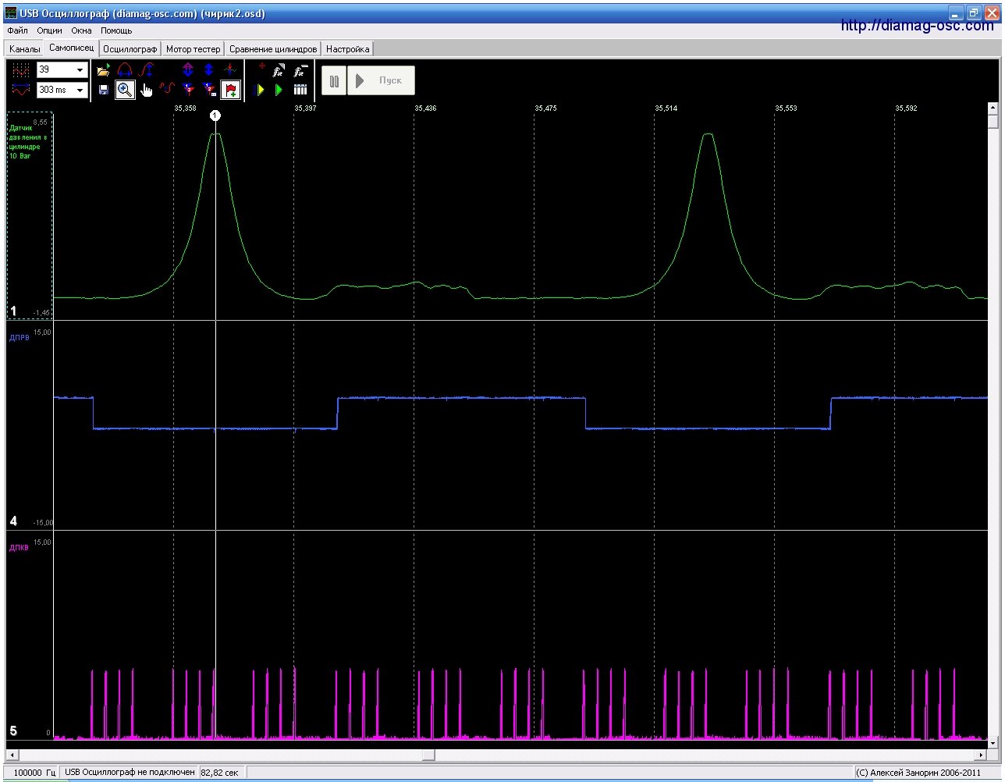Image resolution: width=1005 pixels, height=782 pixels.
Task: Click the time width icon beside 303 ms
Action: coord(21,90)
